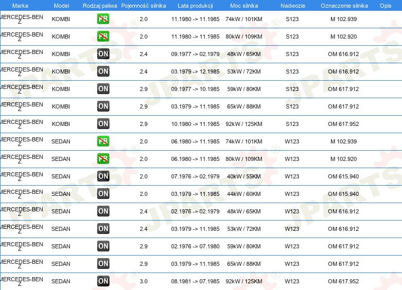This screenshot has width=402, height=290.
Task: Click 2.4 capacity in SEDAN 48kW / 65KM row
Action: (x=143, y=211)
